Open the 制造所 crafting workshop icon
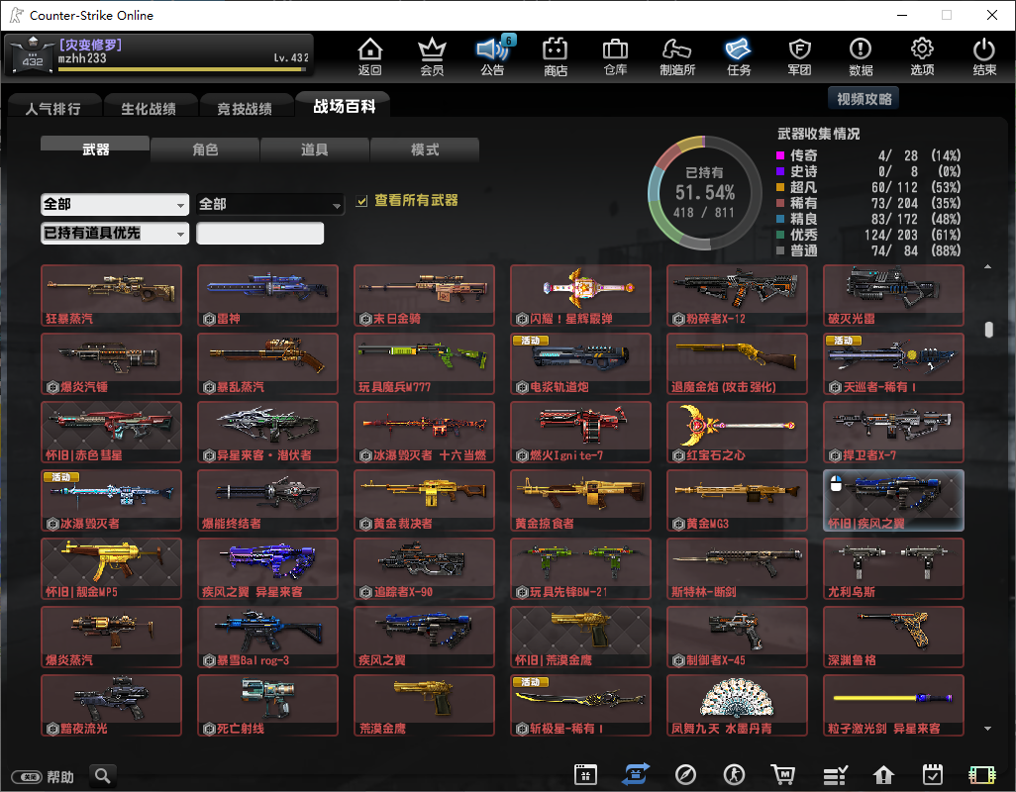This screenshot has height=792, width=1016. 677,56
